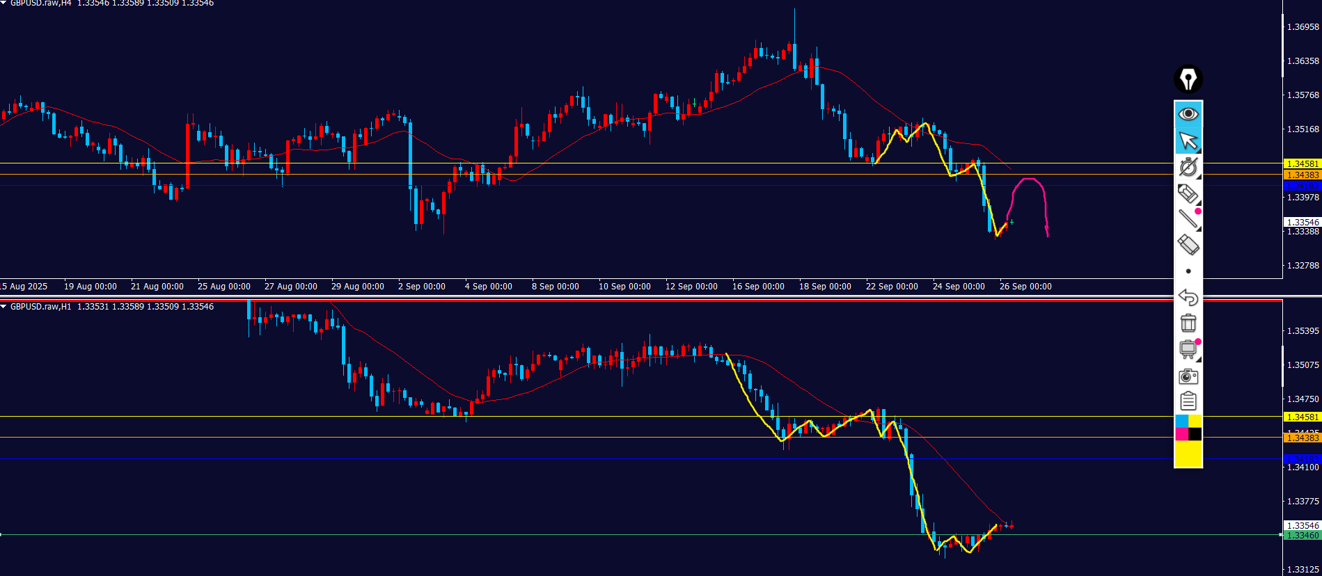Click the pen nib logo button
The height and width of the screenshot is (576, 1322).
pyautogui.click(x=1188, y=79)
